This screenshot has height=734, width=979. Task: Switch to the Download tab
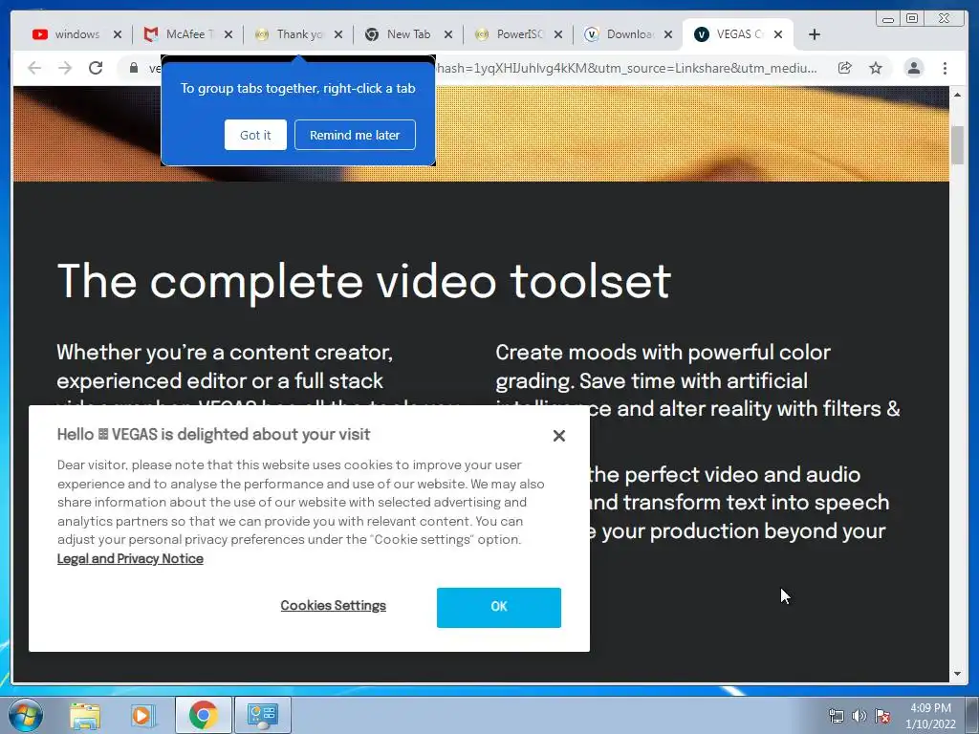point(620,34)
